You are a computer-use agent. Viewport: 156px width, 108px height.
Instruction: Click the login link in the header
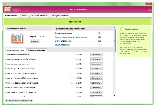[x=150, y=10]
